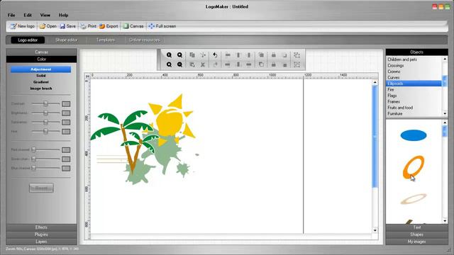
Task: Click the Undo arrow icon
Action: [x=215, y=55]
